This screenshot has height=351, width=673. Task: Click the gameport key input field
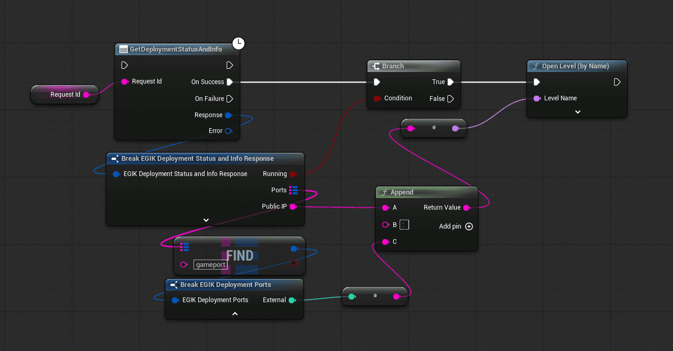pos(210,265)
